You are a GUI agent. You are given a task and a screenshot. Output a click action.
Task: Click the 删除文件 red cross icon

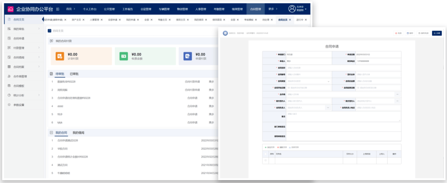tap(278, 147)
